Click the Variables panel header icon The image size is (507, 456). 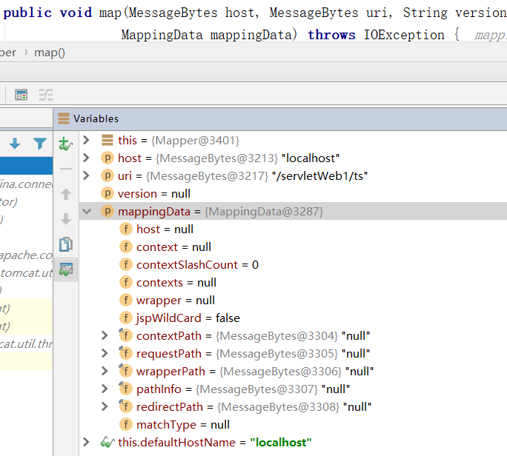pyautogui.click(x=64, y=118)
